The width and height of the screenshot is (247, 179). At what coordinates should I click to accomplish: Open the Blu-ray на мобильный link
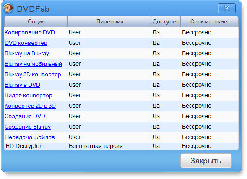(33, 64)
